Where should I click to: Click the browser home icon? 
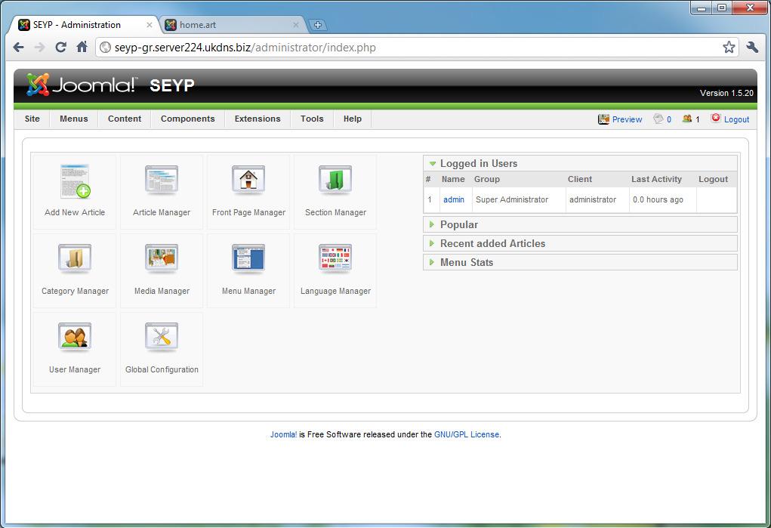82,47
